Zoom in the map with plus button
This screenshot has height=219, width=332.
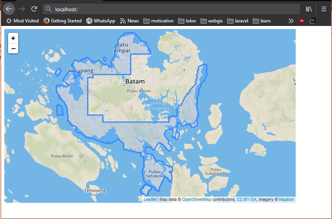[13, 38]
